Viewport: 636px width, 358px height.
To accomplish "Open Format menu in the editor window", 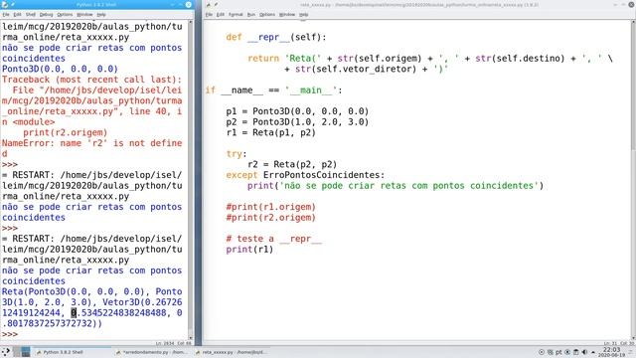I will pos(236,15).
